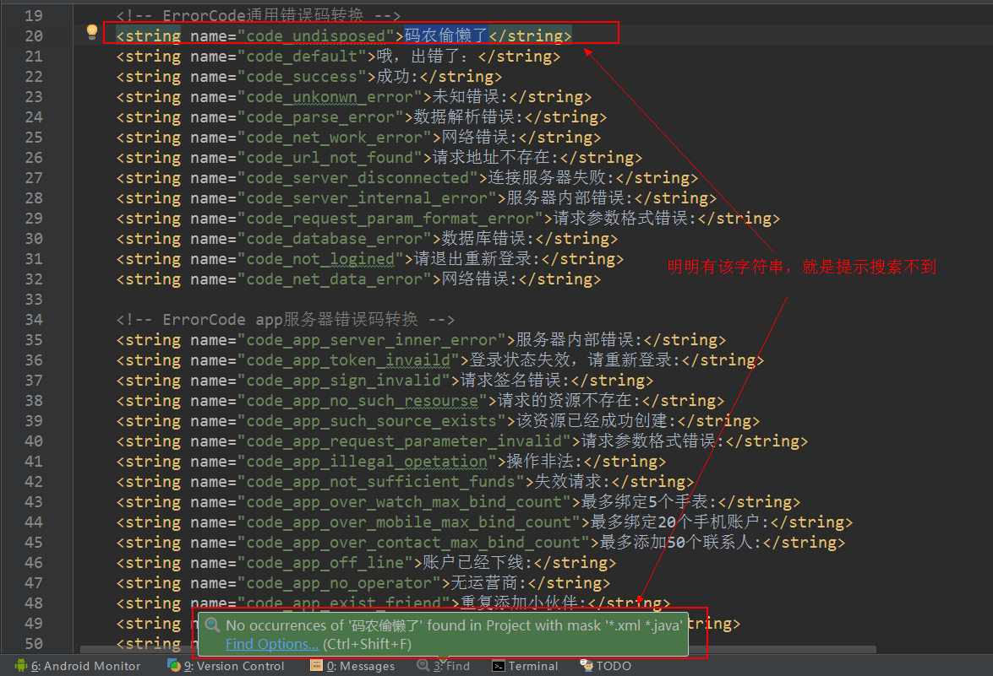993x676 pixels.
Task: Click the magnifier icon in search results popup
Action: coord(211,626)
